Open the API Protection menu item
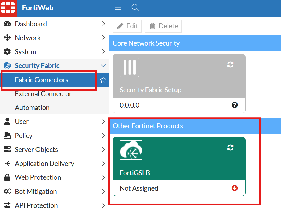 (54, 205)
